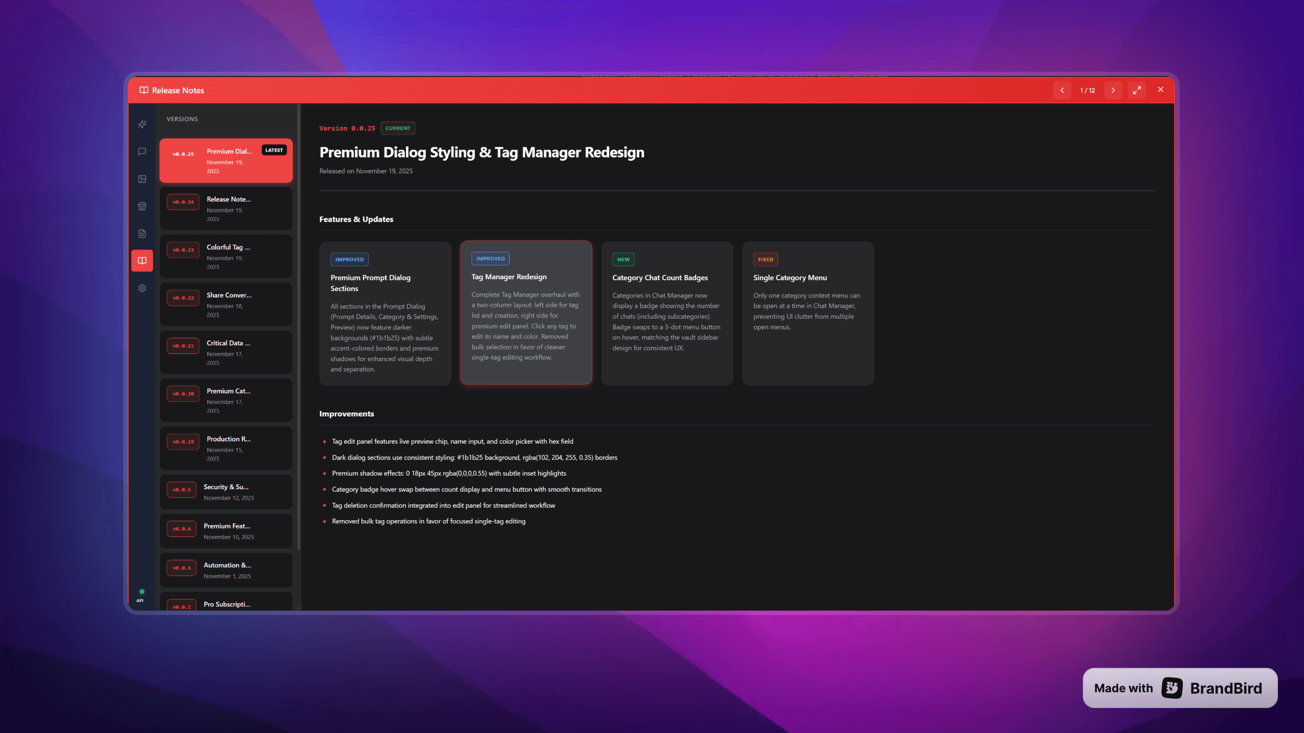Go back using the left chevron arrow

(x=1062, y=90)
